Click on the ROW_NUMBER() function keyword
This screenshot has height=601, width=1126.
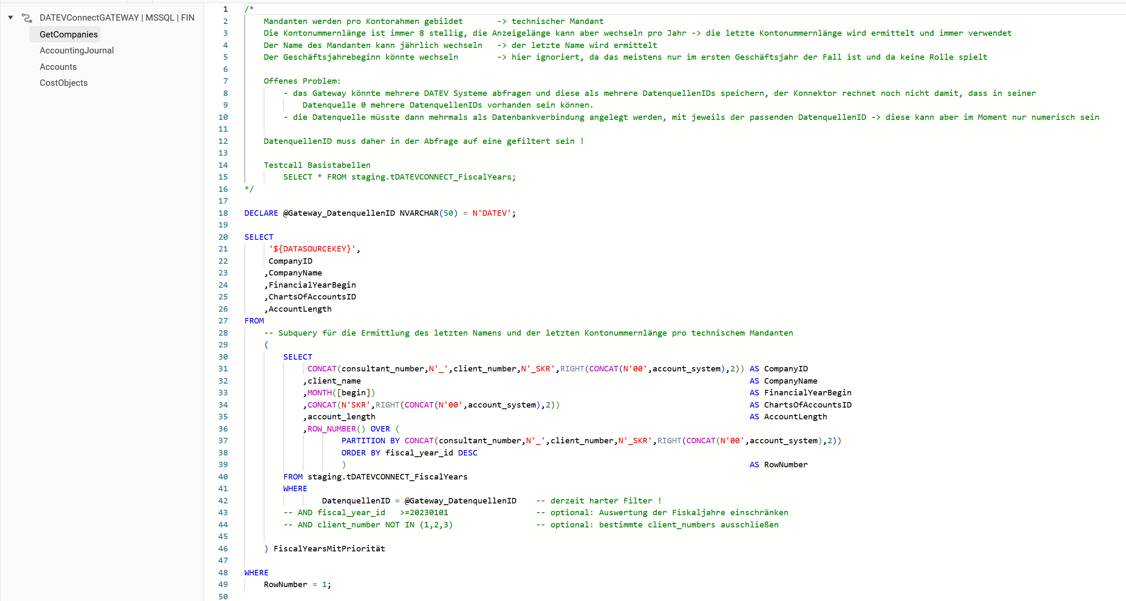(x=331, y=429)
